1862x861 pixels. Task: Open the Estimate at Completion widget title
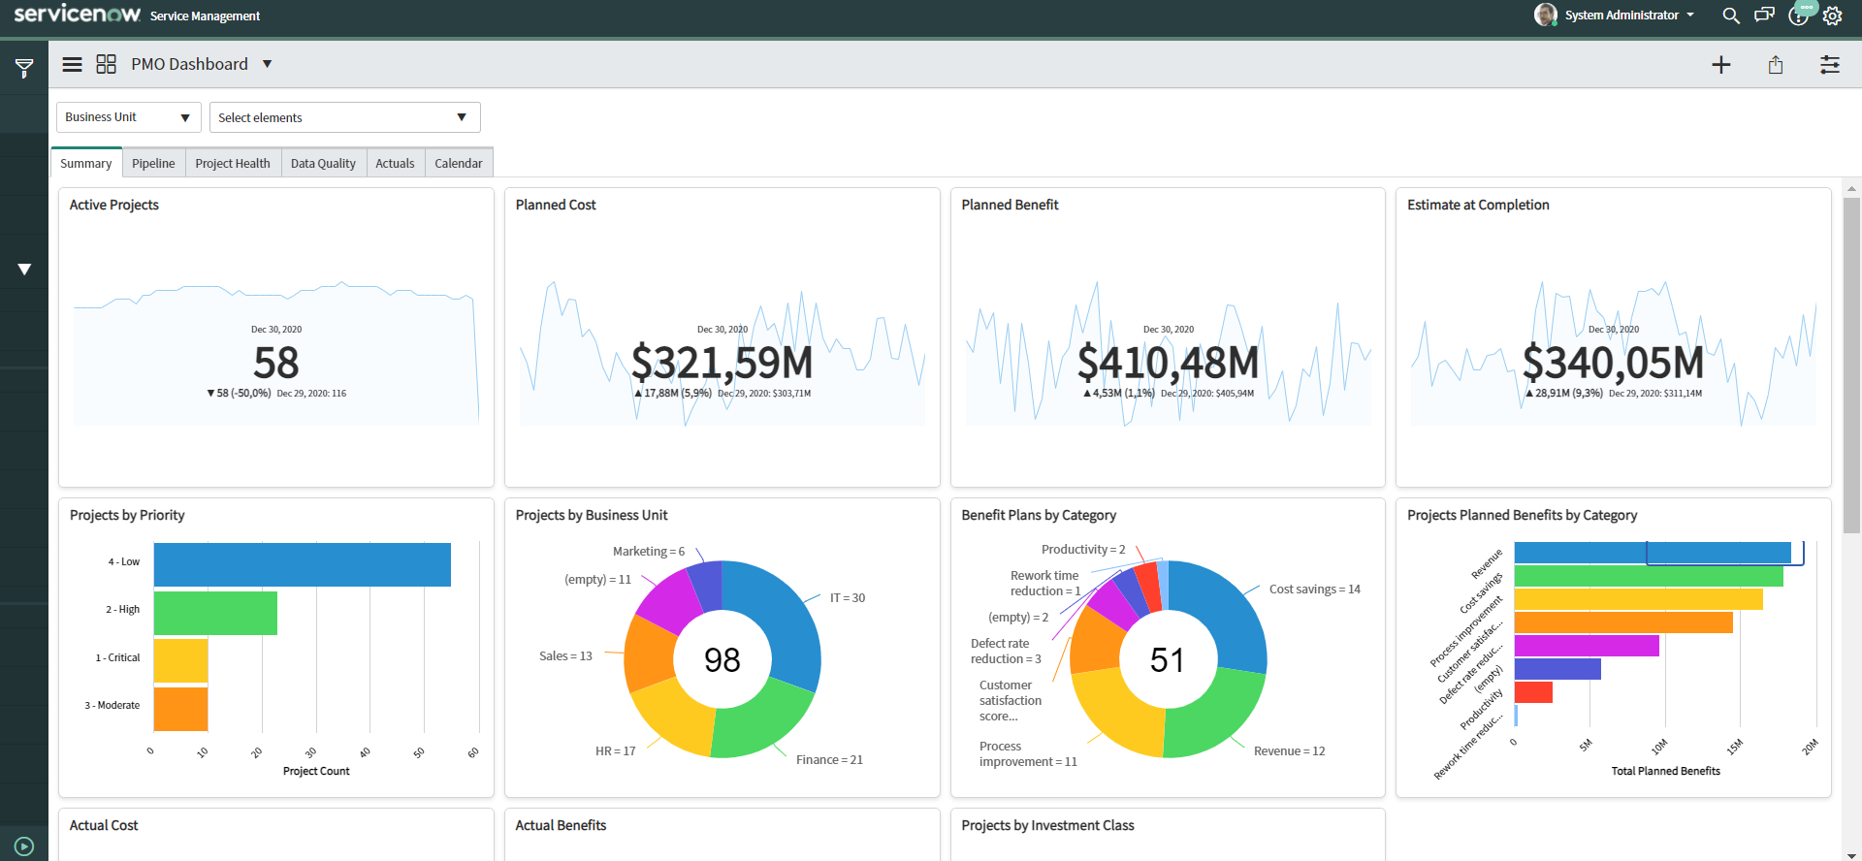1478,205
